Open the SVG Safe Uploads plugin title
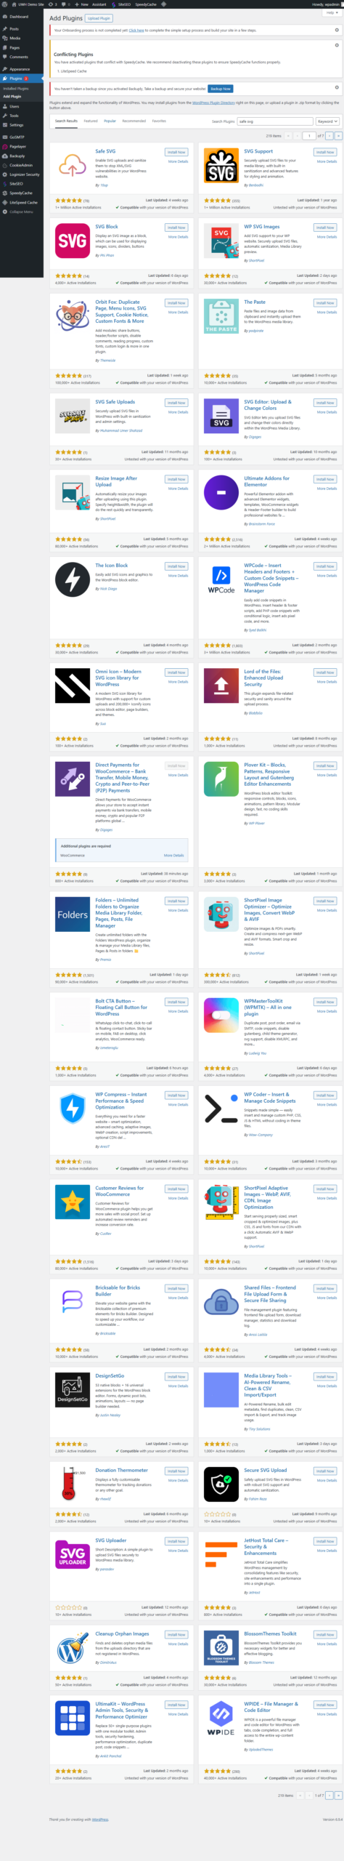The width and height of the screenshot is (344, 1861). (x=115, y=402)
